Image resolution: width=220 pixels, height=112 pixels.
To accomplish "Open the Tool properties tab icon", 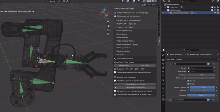I will coord(163,55).
